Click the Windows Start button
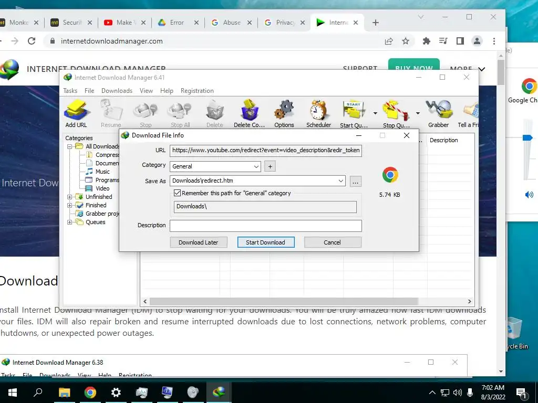The height and width of the screenshot is (403, 538). 13,392
